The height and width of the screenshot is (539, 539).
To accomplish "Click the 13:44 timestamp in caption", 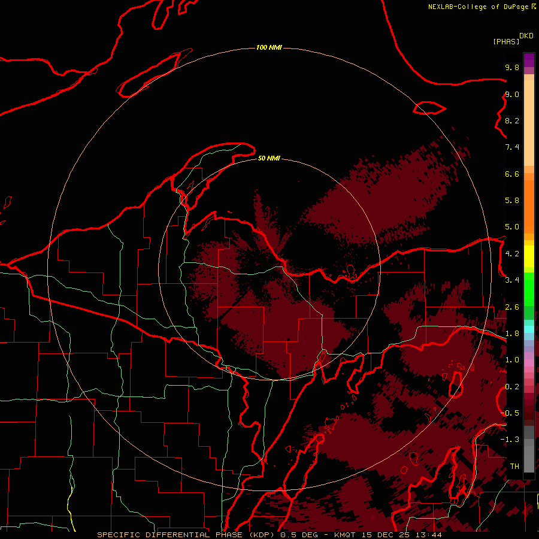I will tap(428, 535).
